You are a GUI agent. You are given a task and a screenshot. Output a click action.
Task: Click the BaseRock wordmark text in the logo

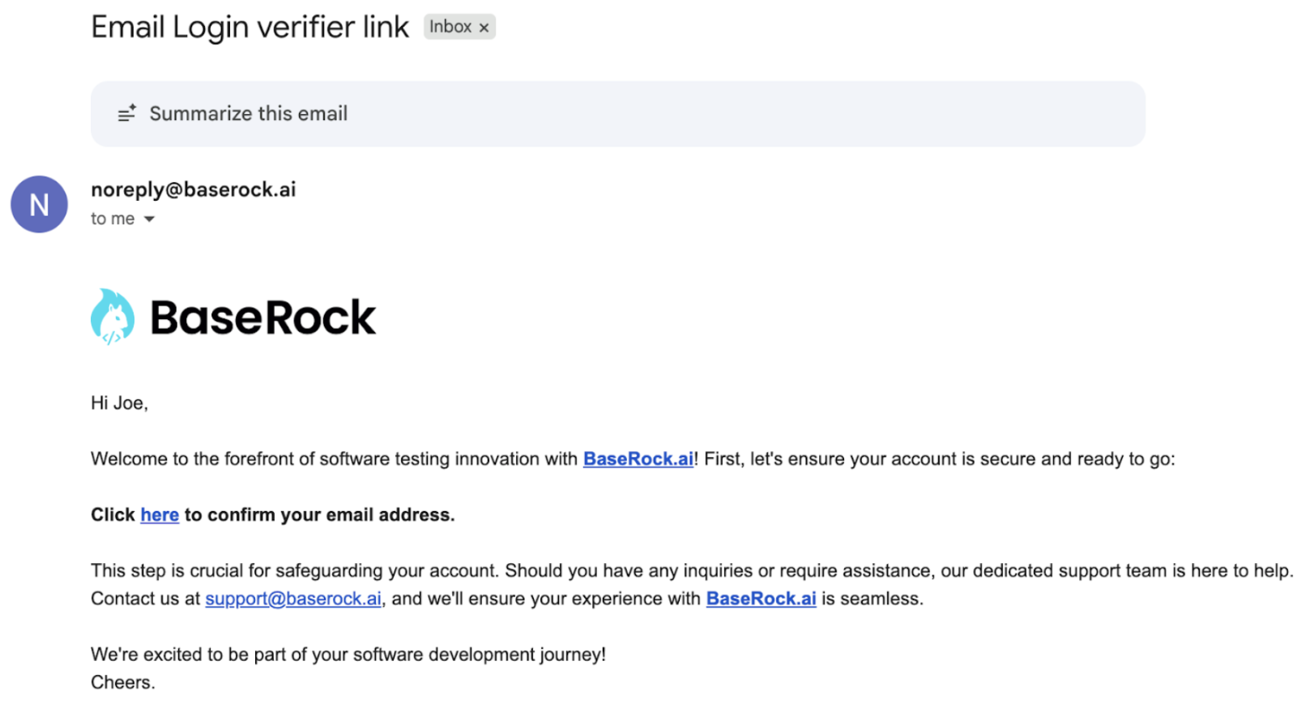pos(262,318)
